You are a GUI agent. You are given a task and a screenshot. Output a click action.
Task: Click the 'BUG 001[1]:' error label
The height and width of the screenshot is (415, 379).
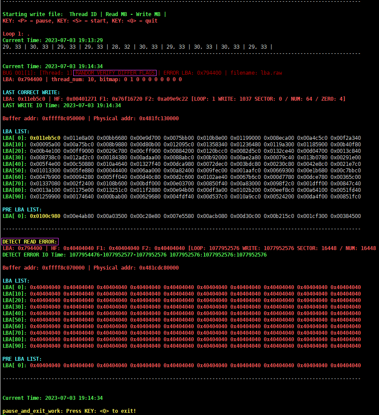[20, 73]
